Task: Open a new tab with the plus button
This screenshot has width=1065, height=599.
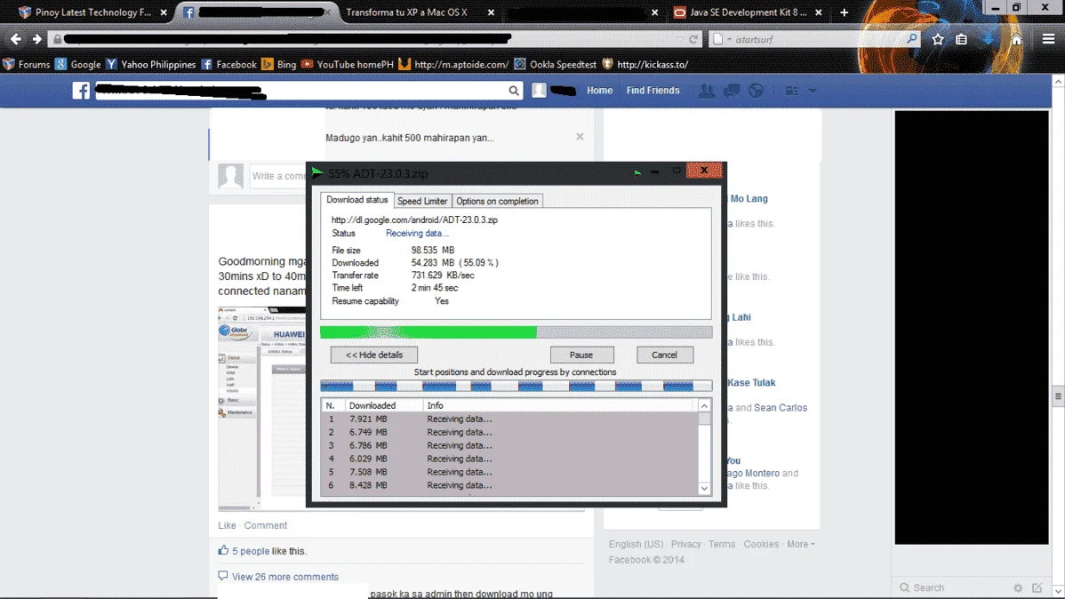Action: [844, 12]
